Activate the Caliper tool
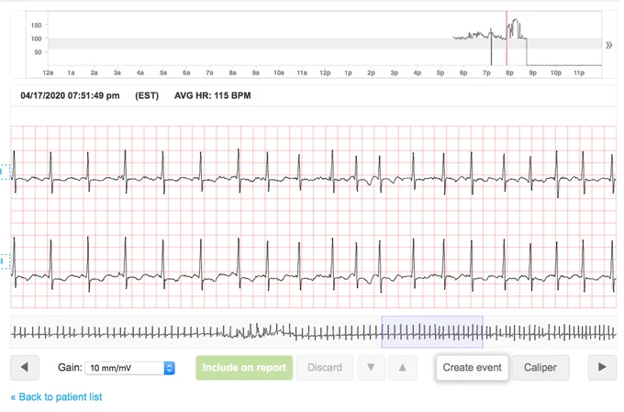This screenshot has height=412, width=624. 540,367
